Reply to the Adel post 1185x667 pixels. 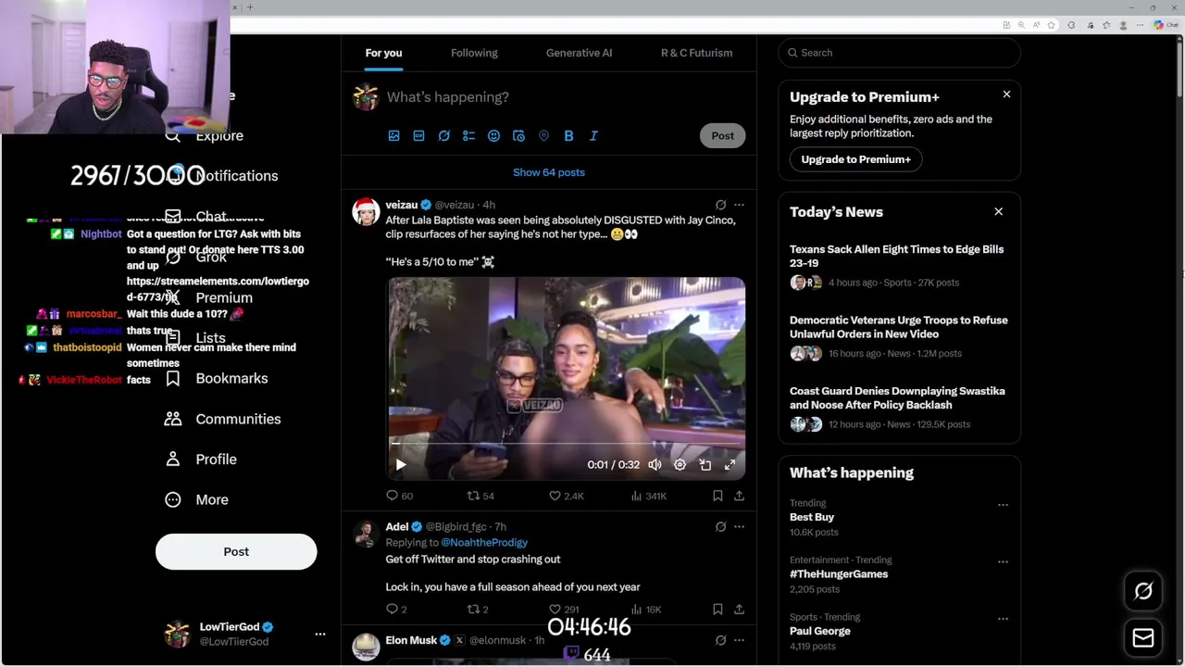pos(396,609)
